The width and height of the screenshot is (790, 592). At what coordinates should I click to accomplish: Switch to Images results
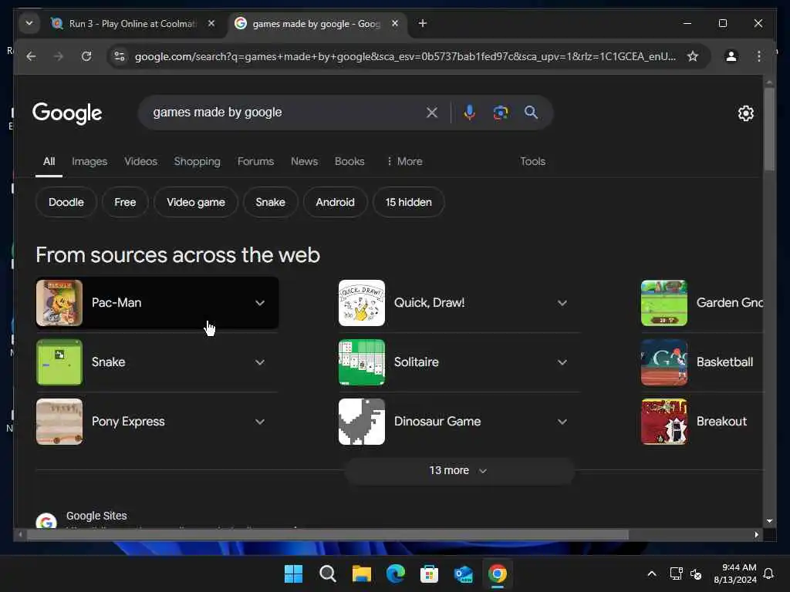click(89, 162)
